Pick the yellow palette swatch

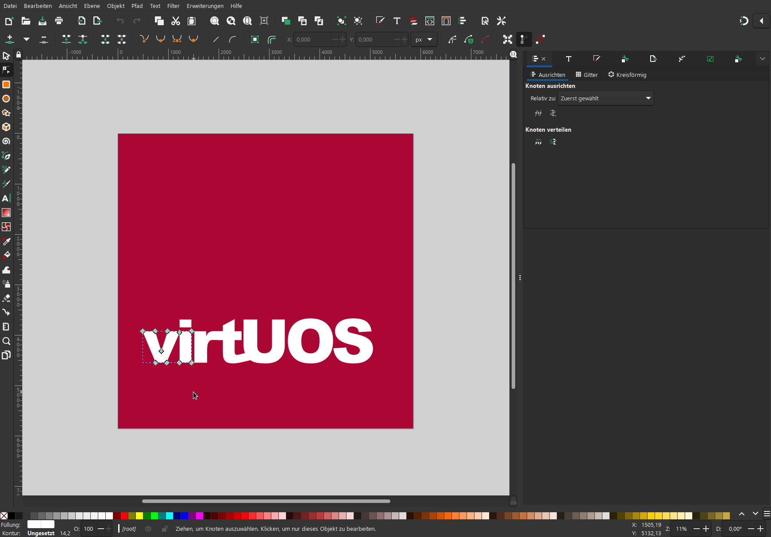coord(139,516)
